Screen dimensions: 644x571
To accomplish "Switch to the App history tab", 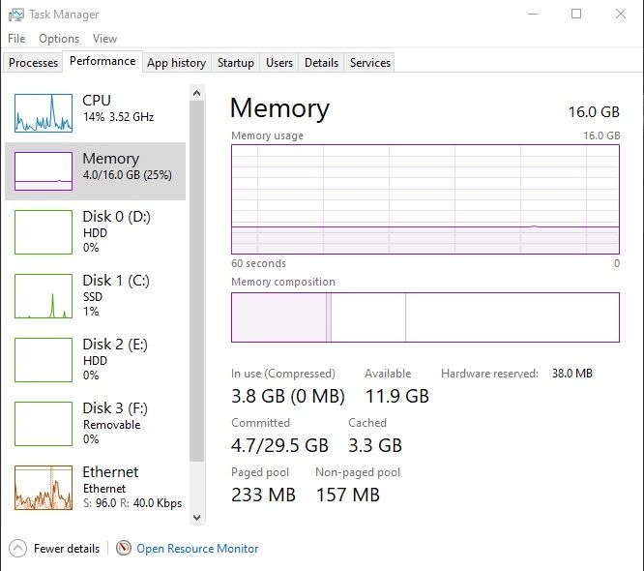I will point(176,63).
